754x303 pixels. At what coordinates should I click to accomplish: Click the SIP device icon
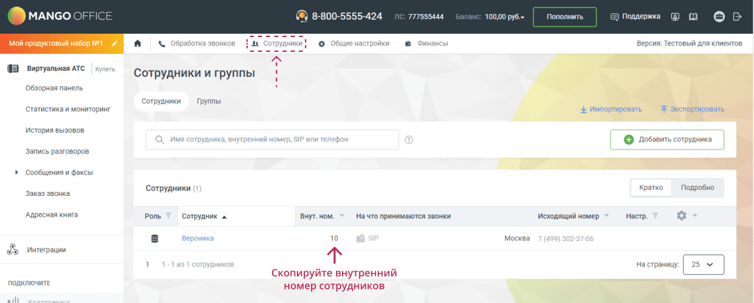coord(361,238)
